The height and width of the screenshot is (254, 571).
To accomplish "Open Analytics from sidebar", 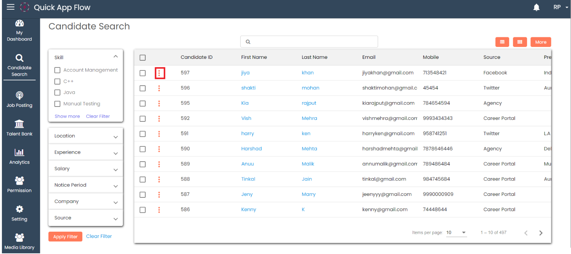I will pyautogui.click(x=19, y=156).
